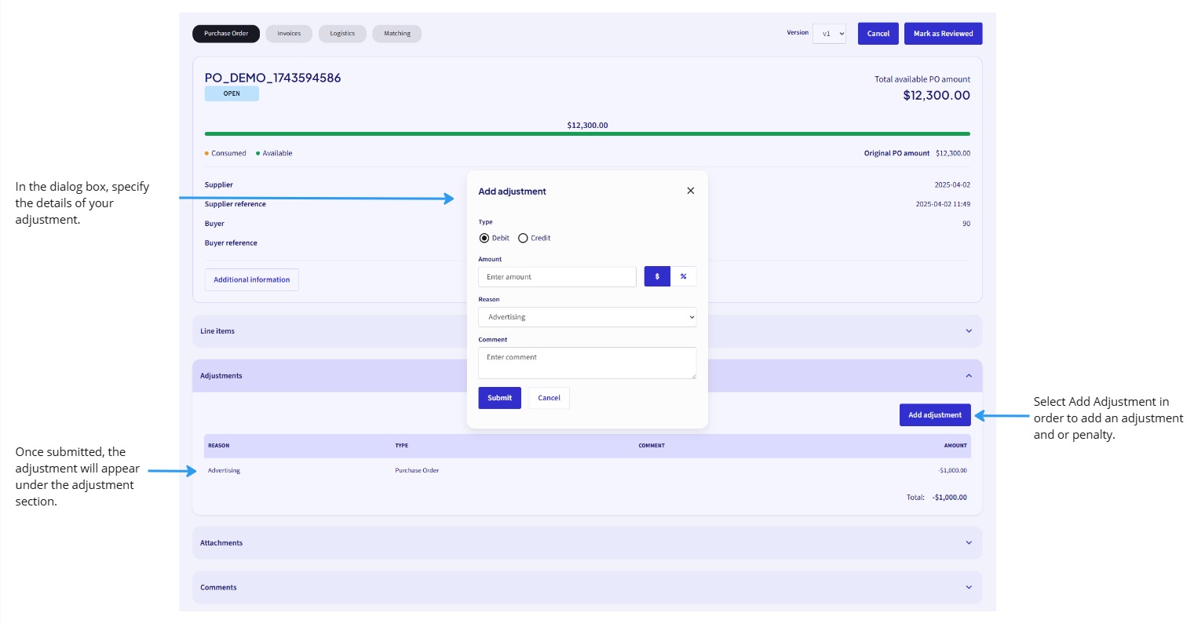Viewport: 1194px width, 624px height.
Task: Expand the Line items section
Action: click(x=968, y=330)
